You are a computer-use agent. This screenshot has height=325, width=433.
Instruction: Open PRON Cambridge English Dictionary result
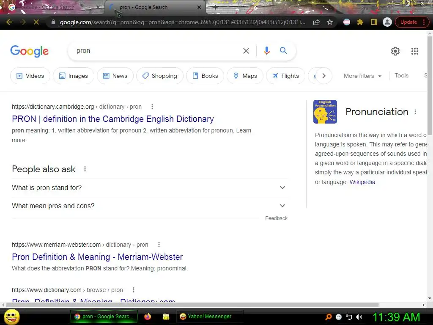[112, 119]
